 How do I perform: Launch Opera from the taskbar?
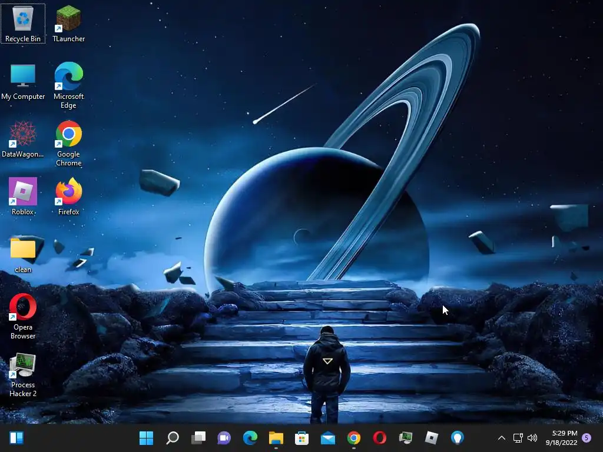point(380,437)
